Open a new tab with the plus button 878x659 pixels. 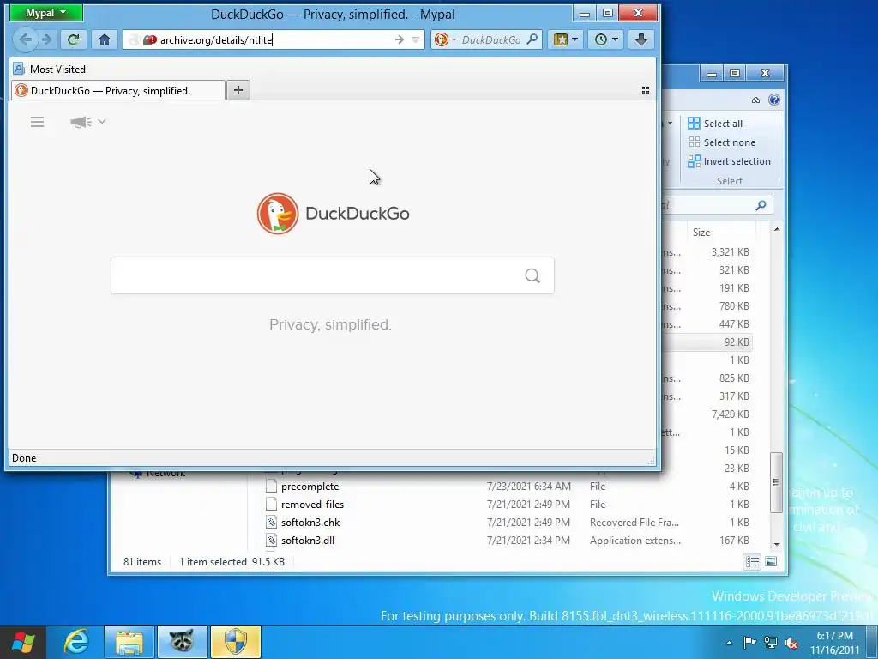point(238,90)
